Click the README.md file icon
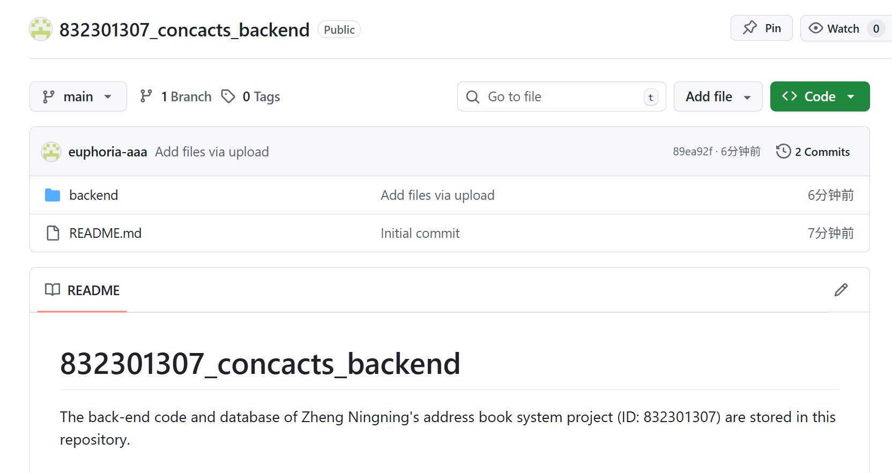Screen dimensions: 892x473 point(52,233)
